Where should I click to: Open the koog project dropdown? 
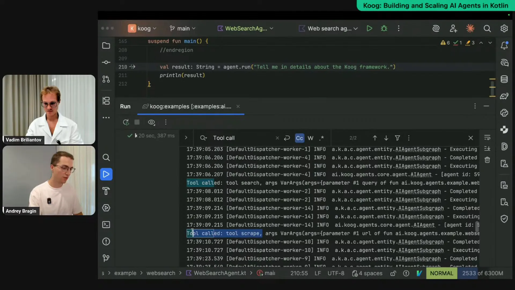(142, 28)
